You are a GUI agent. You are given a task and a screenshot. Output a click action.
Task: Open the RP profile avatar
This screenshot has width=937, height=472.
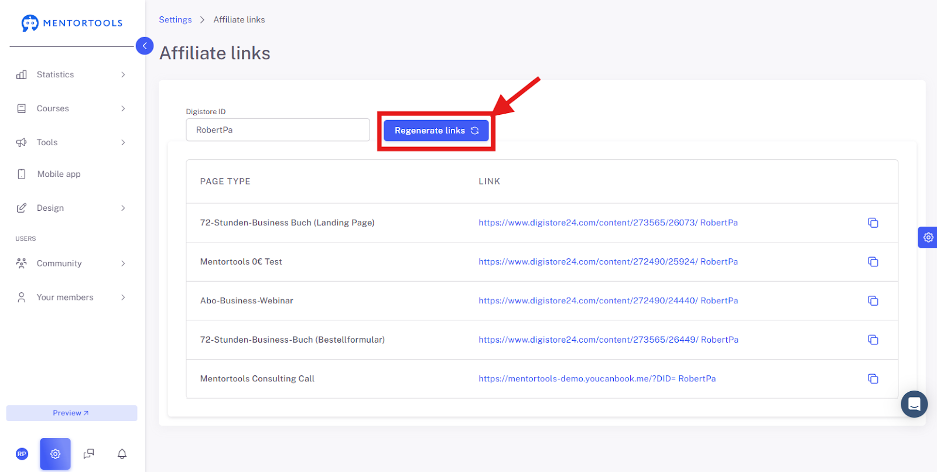tap(22, 454)
